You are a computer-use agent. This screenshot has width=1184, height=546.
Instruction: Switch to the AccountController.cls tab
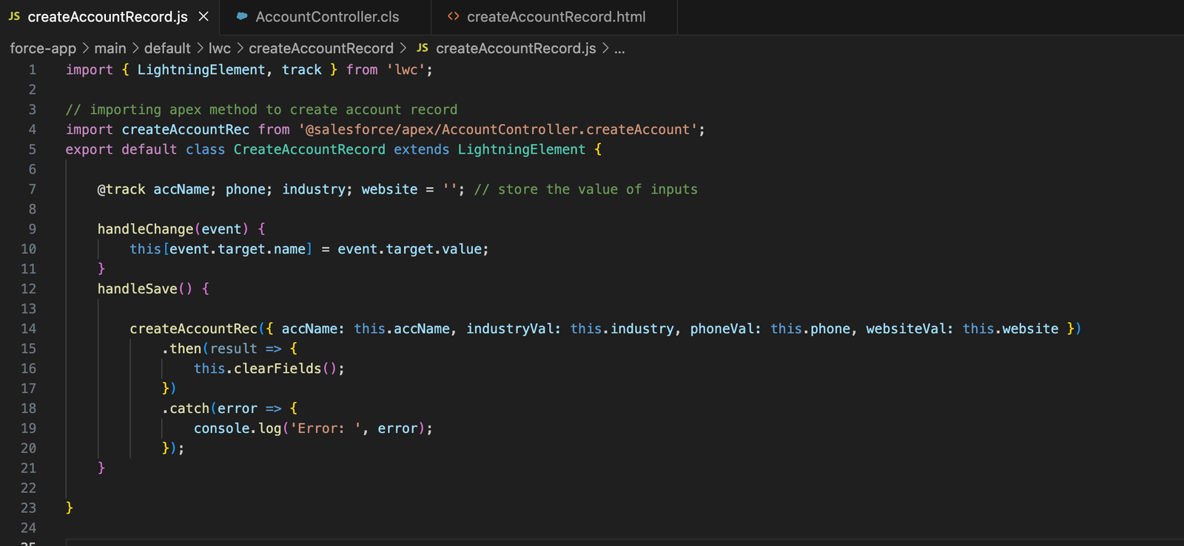[x=326, y=16]
